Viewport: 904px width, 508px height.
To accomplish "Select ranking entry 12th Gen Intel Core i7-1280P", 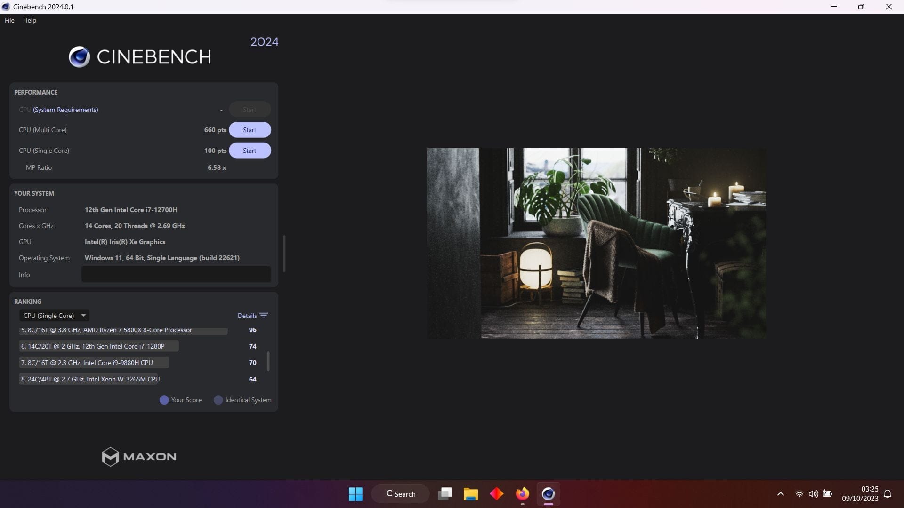I will (98, 346).
